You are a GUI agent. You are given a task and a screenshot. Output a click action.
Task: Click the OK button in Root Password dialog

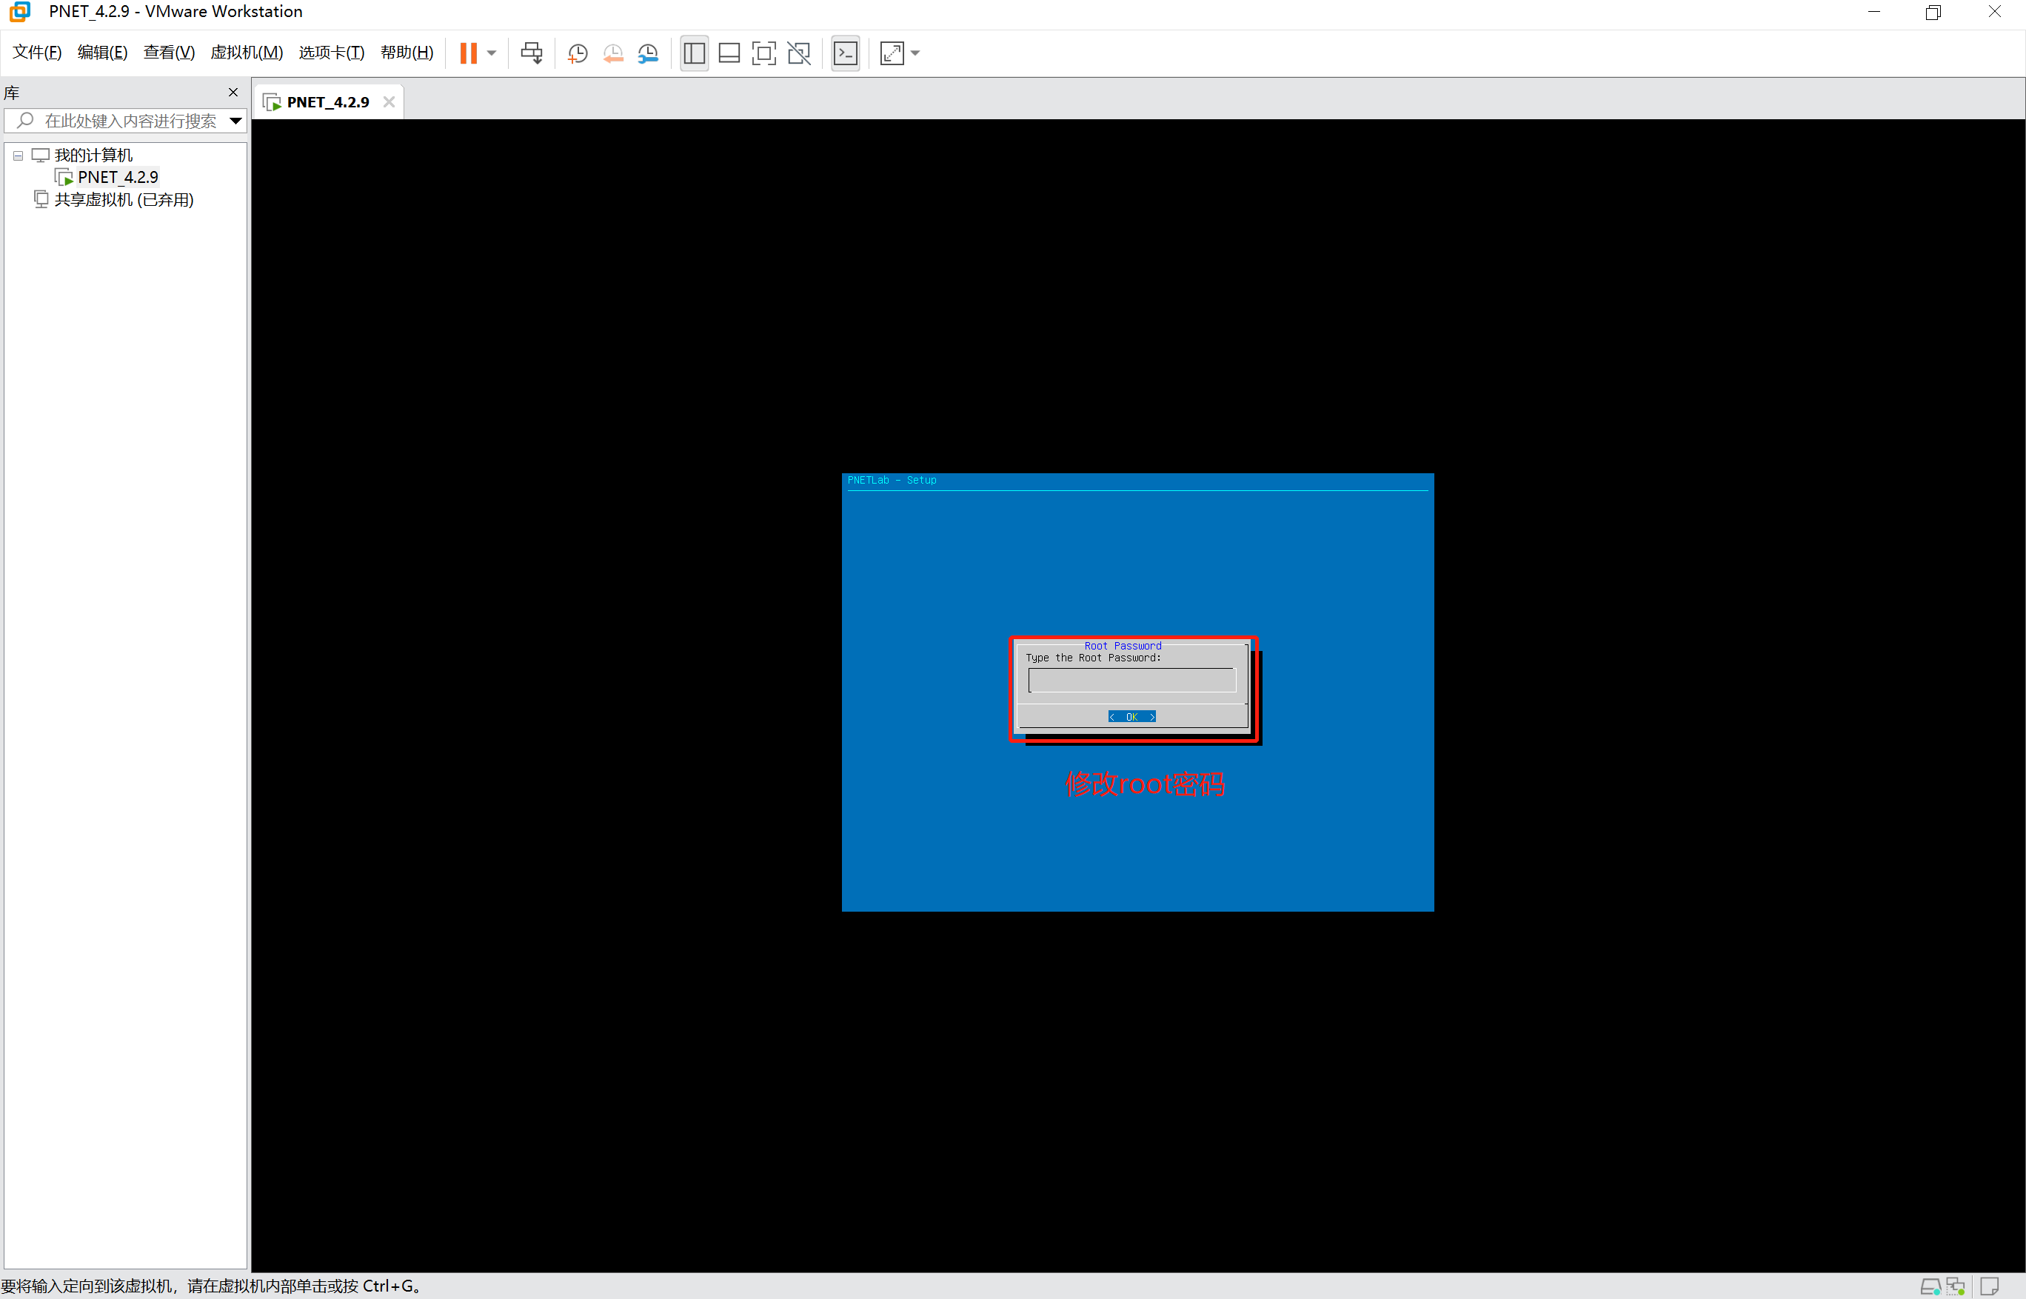pos(1132,717)
